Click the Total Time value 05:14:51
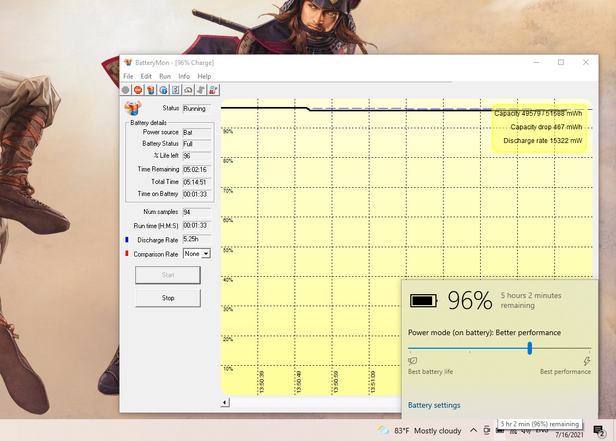Screen dimensions: 616x441 197,182
